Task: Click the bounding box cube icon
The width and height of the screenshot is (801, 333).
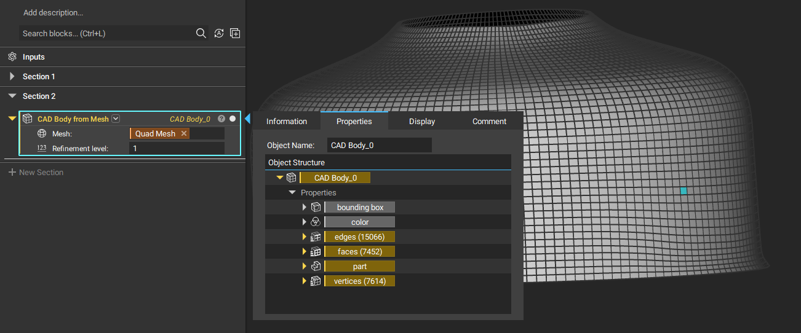Action: pyautogui.click(x=316, y=207)
